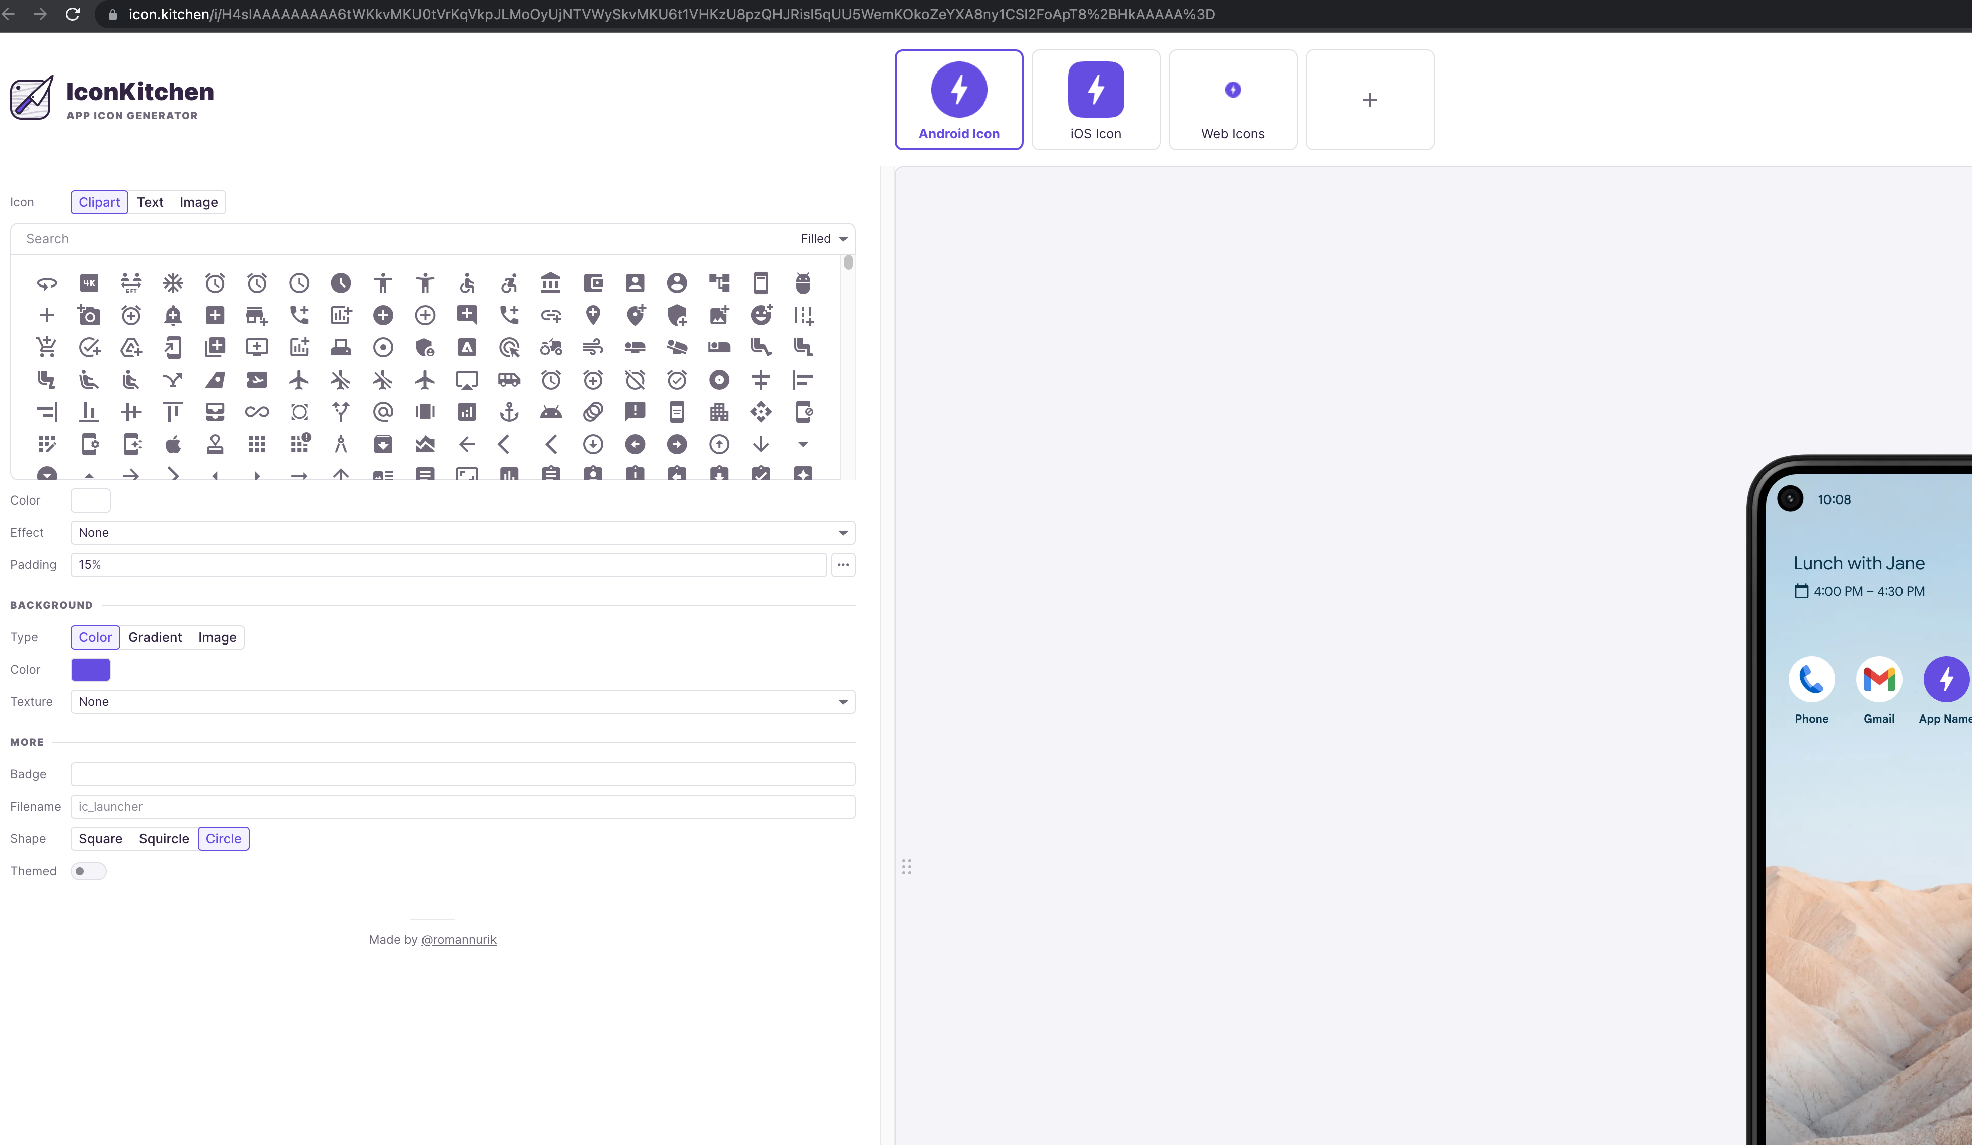Open the purple background color swatch
This screenshot has width=1972, height=1145.
tap(91, 670)
